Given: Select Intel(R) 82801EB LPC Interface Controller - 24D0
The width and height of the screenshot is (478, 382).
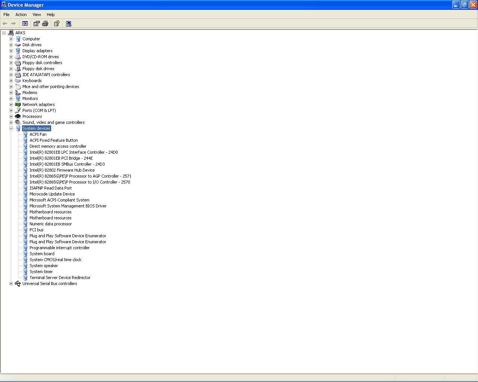Looking at the screenshot, I should tap(74, 152).
